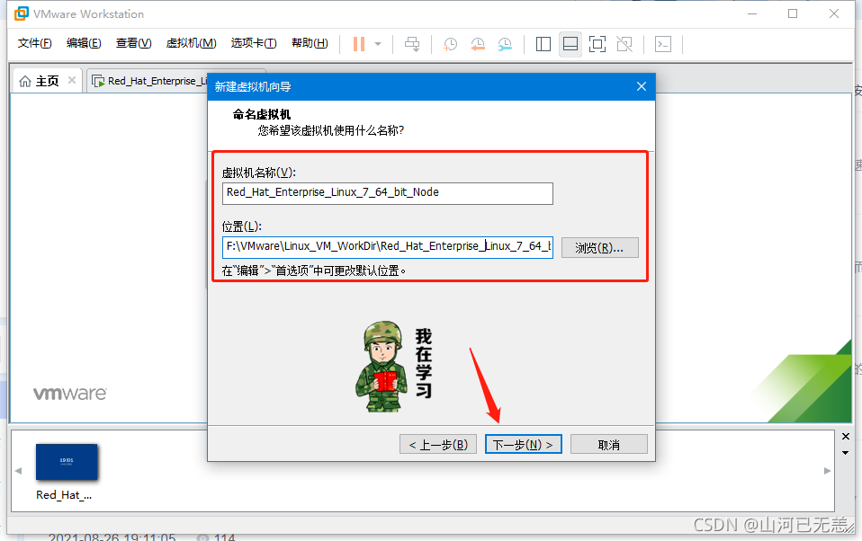
Task: Click the 虚拟机名称 input field
Action: tap(388, 193)
